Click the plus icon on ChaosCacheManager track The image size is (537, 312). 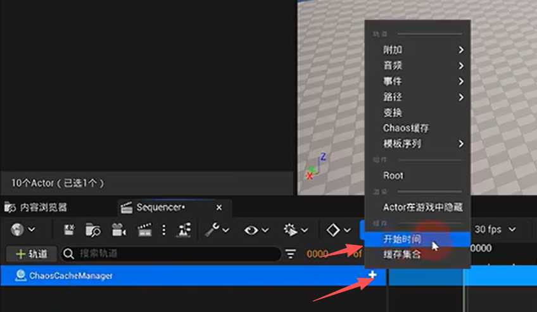click(x=372, y=275)
